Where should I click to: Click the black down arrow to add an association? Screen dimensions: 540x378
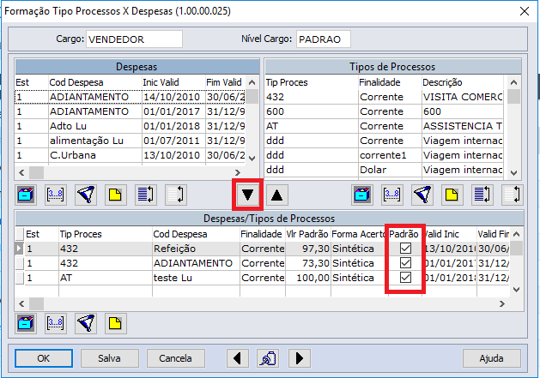[247, 195]
